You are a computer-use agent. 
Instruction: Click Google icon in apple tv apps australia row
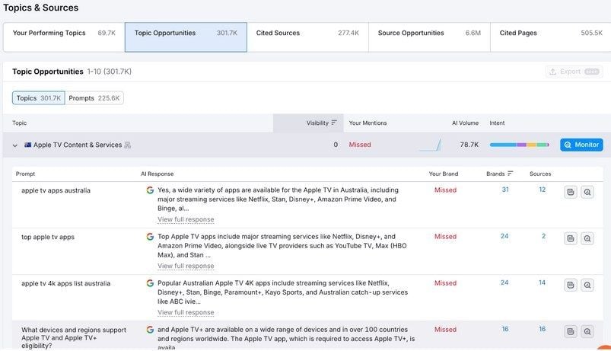point(150,190)
